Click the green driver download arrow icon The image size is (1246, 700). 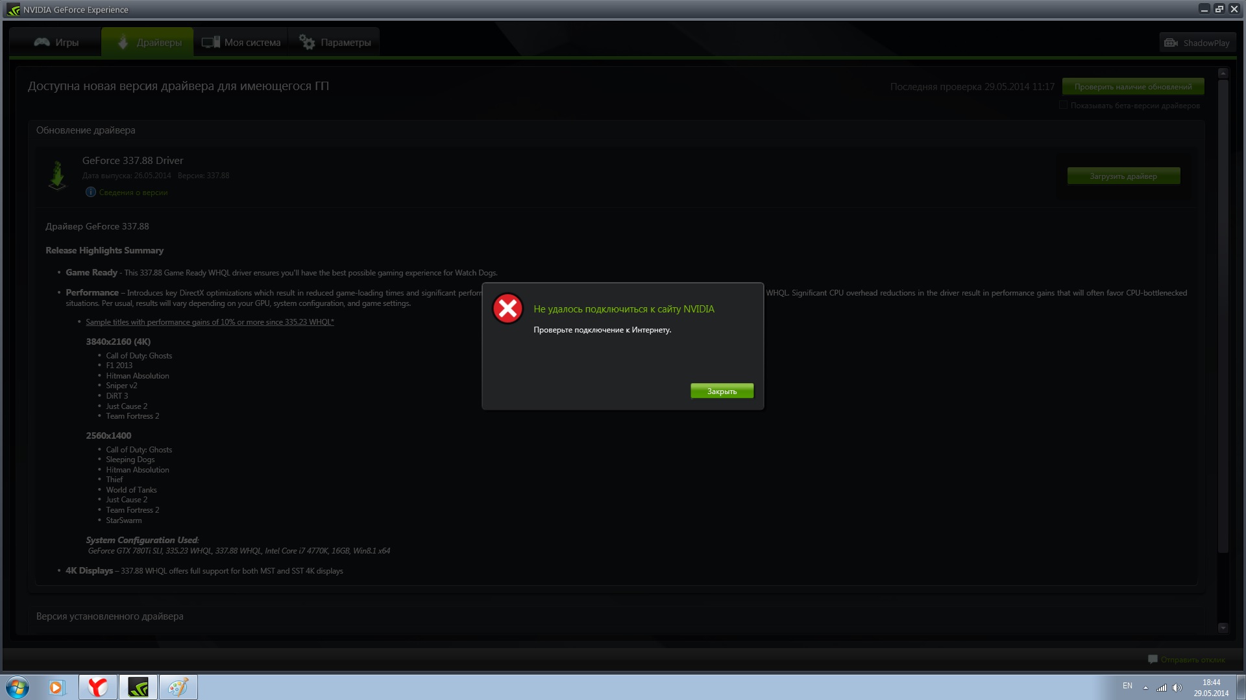click(57, 175)
